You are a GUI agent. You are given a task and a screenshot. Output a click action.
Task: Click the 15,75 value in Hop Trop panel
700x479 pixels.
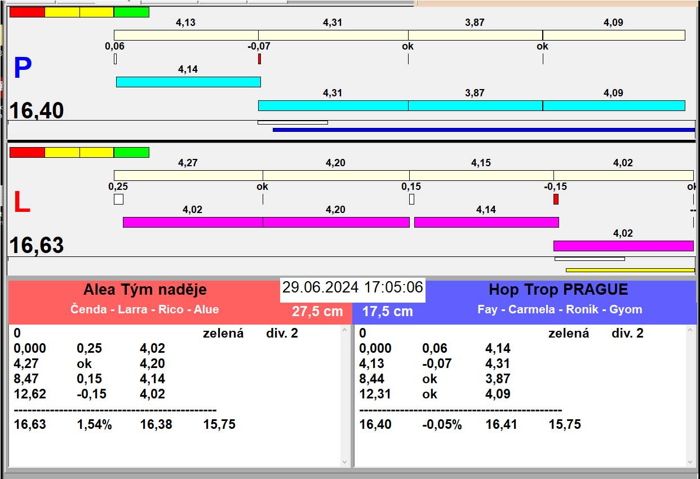coord(565,424)
